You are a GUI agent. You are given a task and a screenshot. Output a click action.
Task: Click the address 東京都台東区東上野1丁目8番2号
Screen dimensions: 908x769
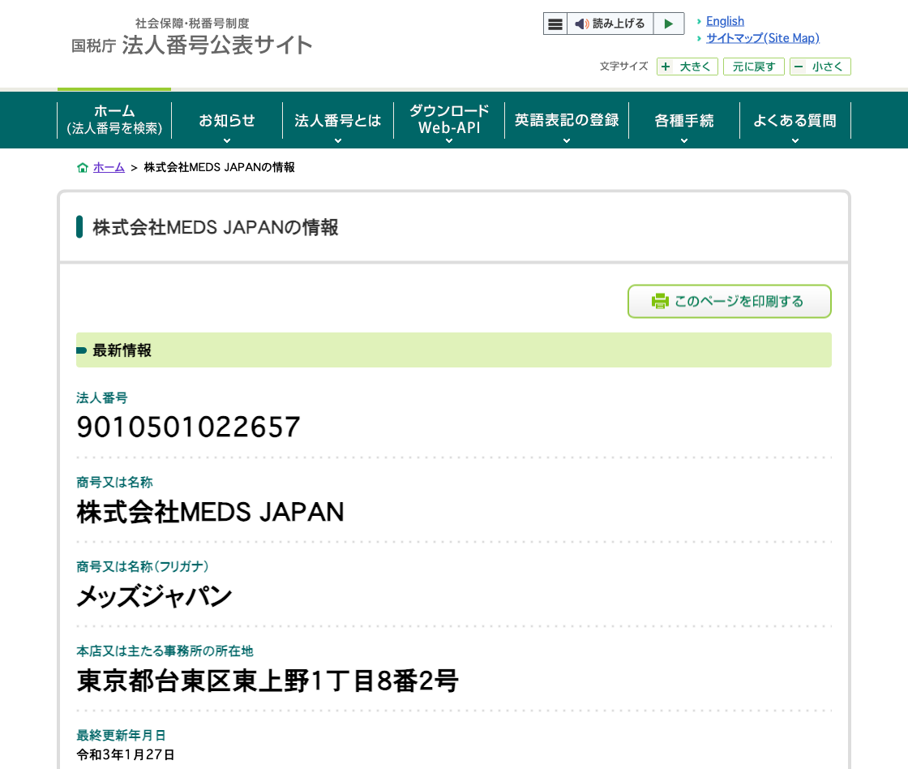(x=268, y=681)
